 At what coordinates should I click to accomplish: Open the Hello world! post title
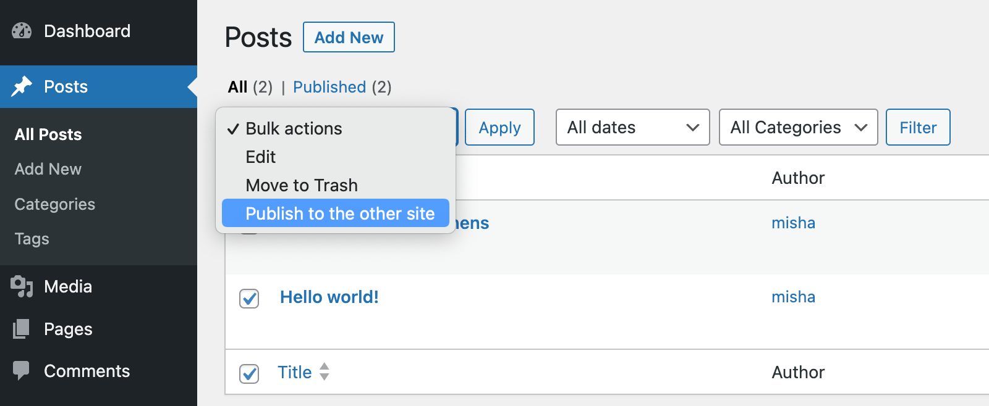[329, 297]
